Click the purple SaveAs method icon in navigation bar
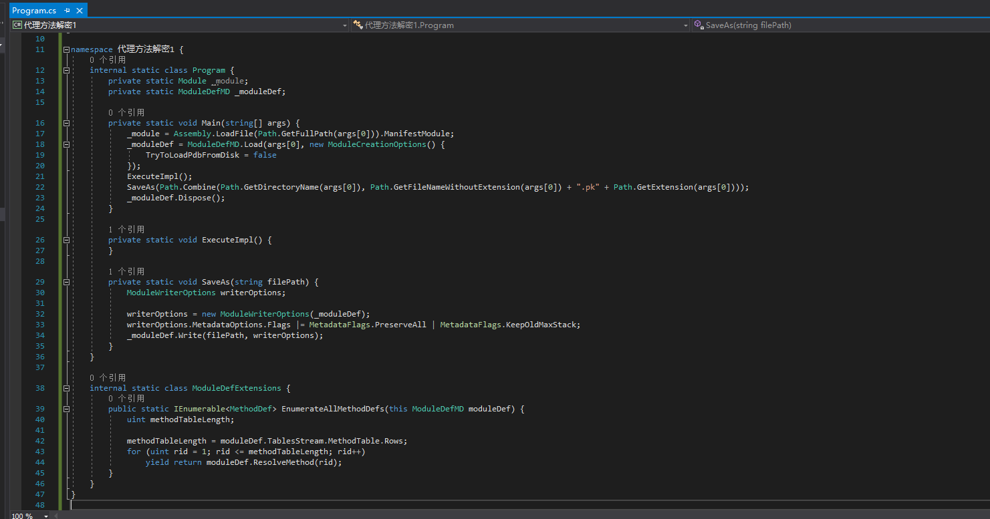990x519 pixels. 698,25
